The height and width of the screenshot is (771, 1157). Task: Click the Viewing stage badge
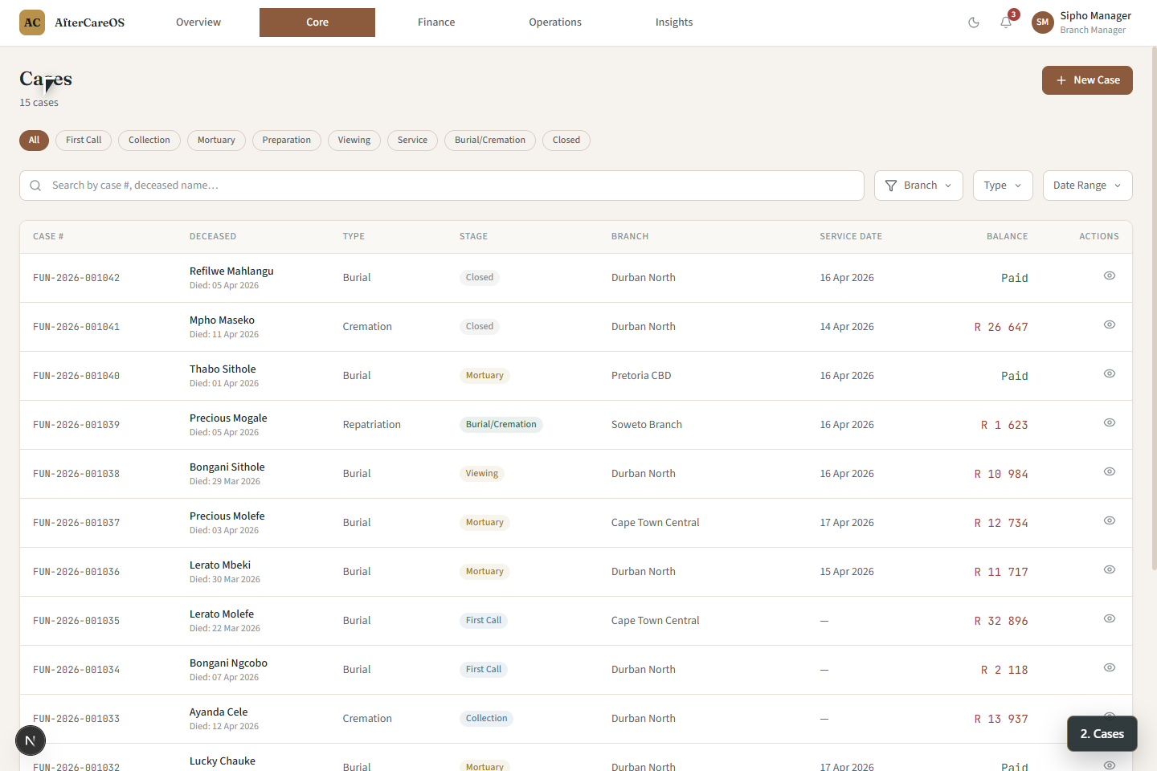[482, 473]
